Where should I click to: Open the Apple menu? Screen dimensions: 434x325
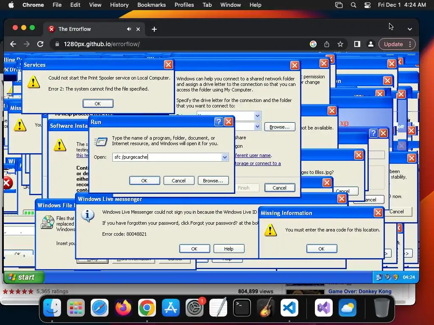tap(11, 5)
